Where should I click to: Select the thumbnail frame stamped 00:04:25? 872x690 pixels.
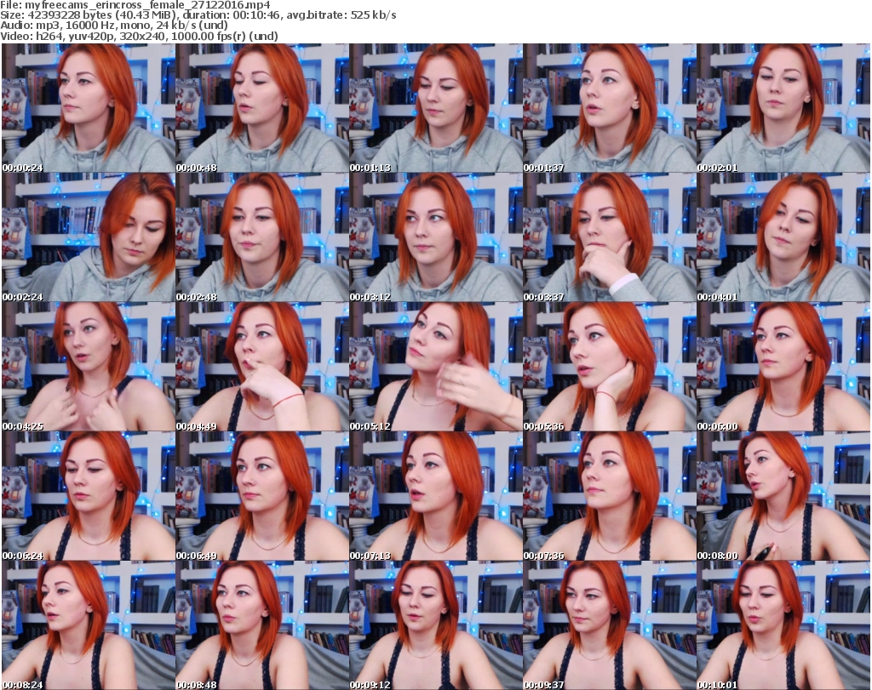point(89,367)
